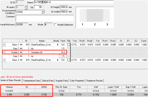
Task: Increase number of layers with up arrow
Action: tap(26, 6)
